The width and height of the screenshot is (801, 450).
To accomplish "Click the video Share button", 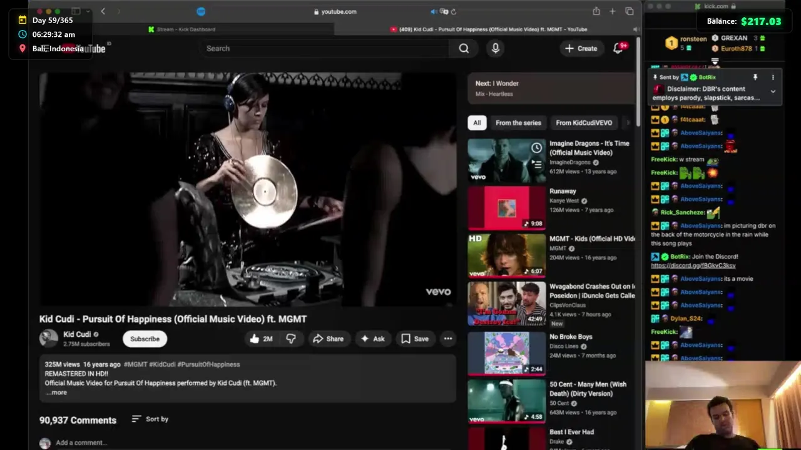I will 329,339.
